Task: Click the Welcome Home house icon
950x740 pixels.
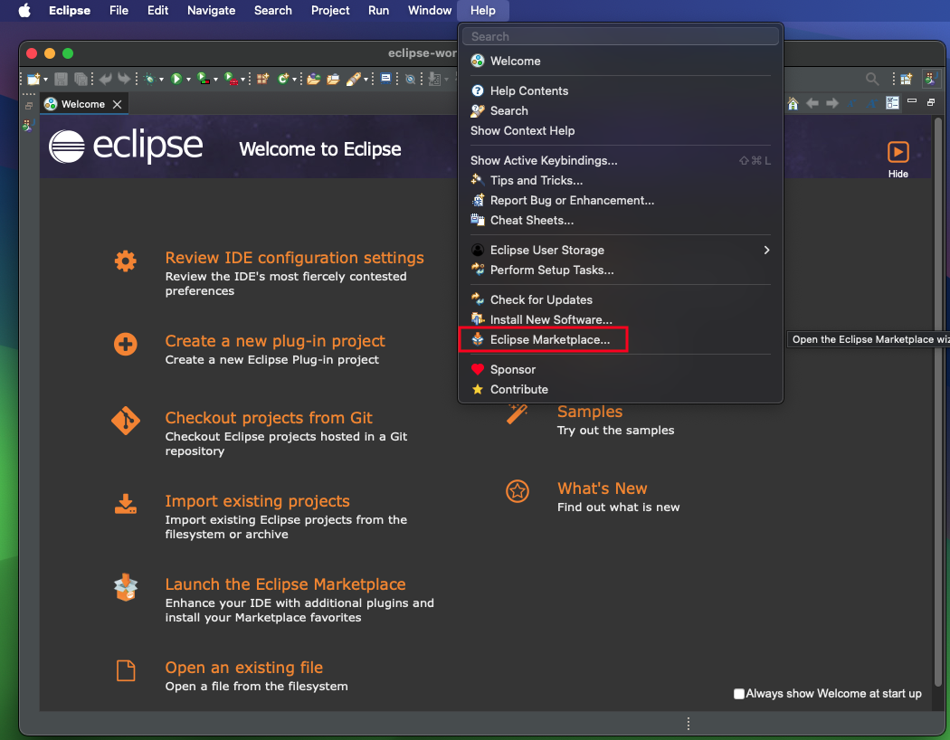Action: point(793,103)
